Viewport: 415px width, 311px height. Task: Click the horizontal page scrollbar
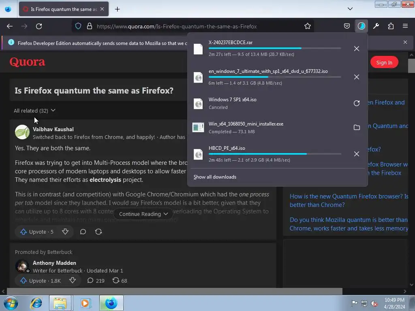pyautogui.click(x=175, y=291)
